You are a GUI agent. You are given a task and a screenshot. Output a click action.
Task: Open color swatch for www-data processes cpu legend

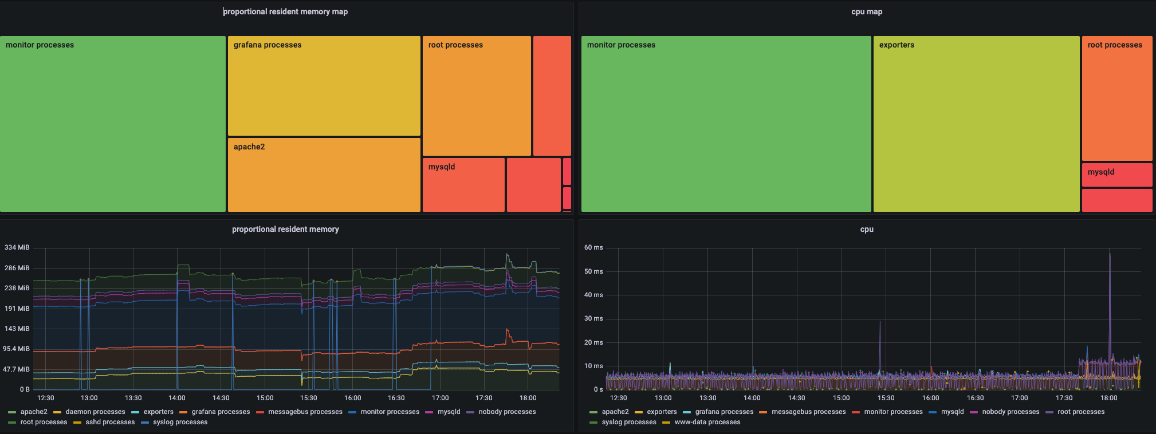(666, 423)
